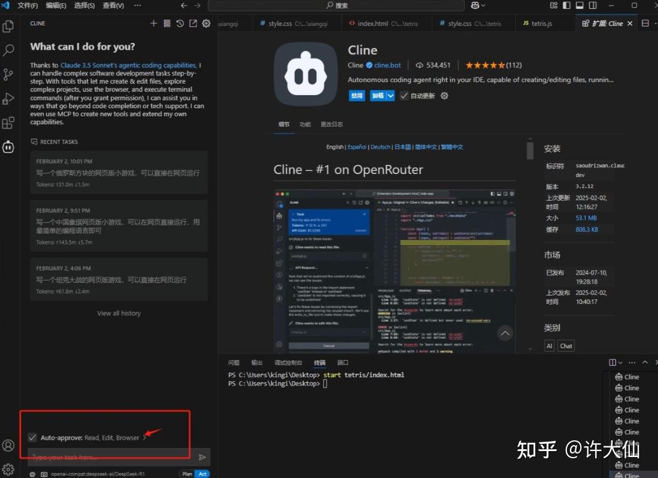
Task: Expand the 卸载 button dropdown arrow
Action: click(389, 95)
